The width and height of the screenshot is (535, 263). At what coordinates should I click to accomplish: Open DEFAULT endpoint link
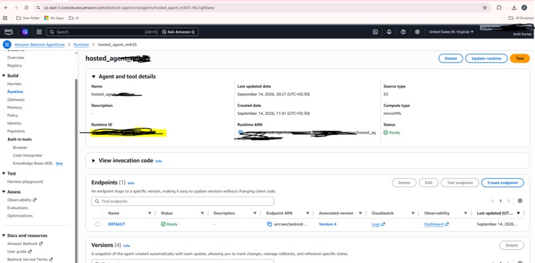pyautogui.click(x=117, y=224)
